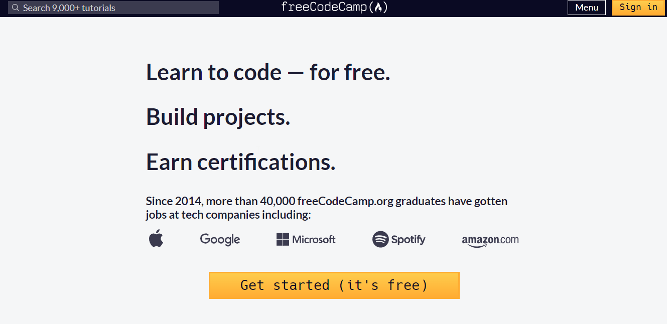Click the Apple logo icon
Image resolution: width=667 pixels, height=324 pixels.
[156, 239]
